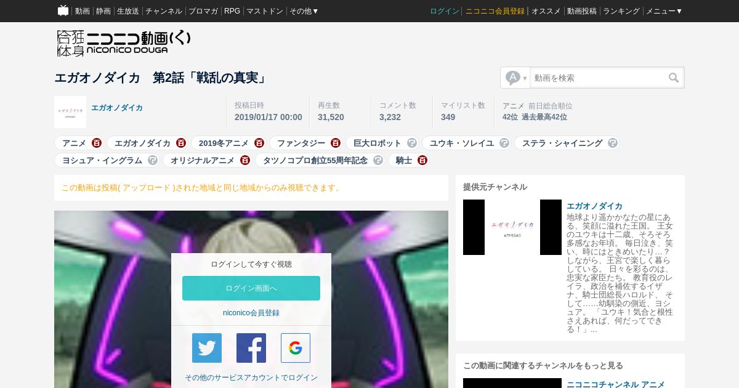Select the ステラ・シャイニング tag
739x388 pixels.
coord(562,143)
